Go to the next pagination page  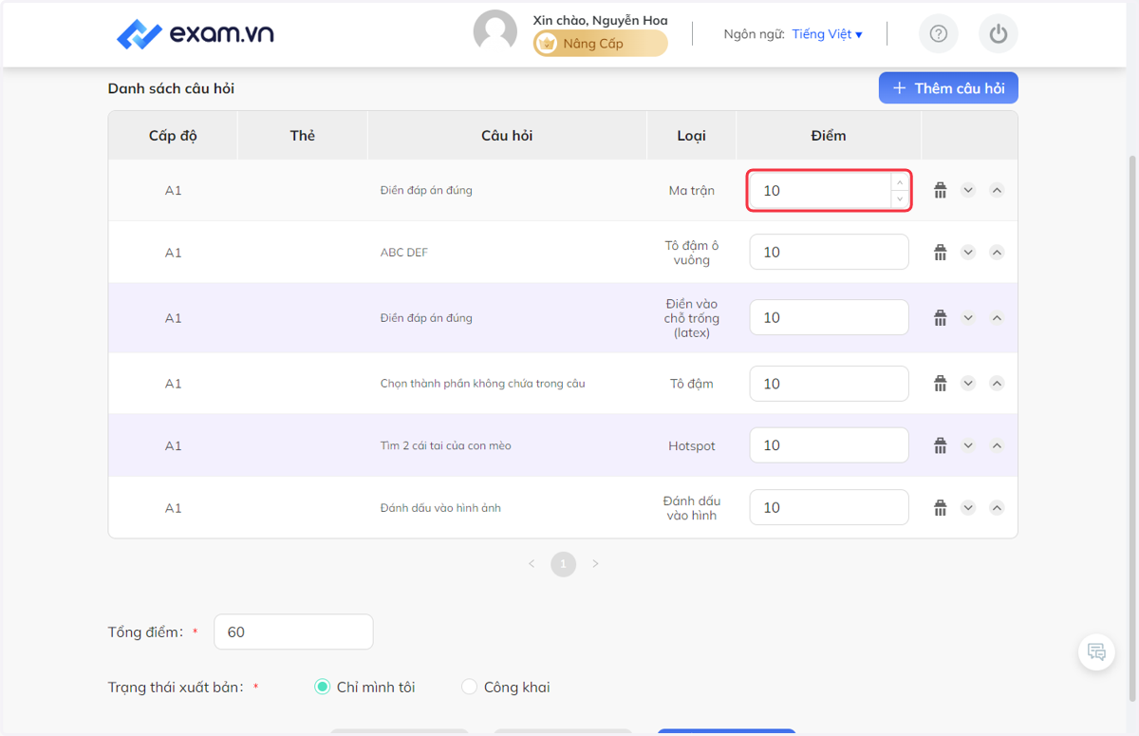[x=595, y=564]
